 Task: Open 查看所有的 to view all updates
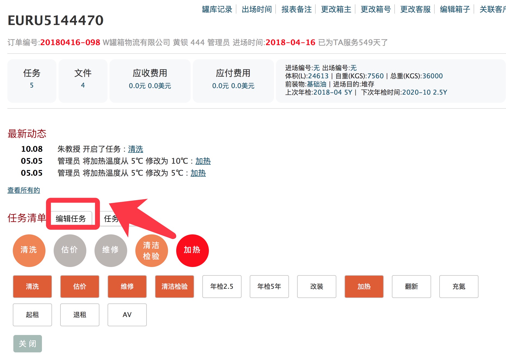23,190
